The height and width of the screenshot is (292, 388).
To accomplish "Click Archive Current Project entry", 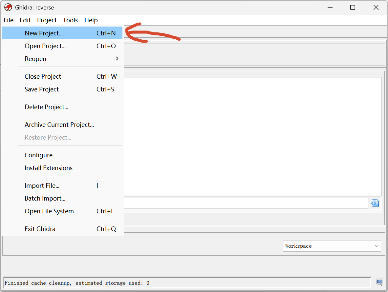I will (59, 125).
